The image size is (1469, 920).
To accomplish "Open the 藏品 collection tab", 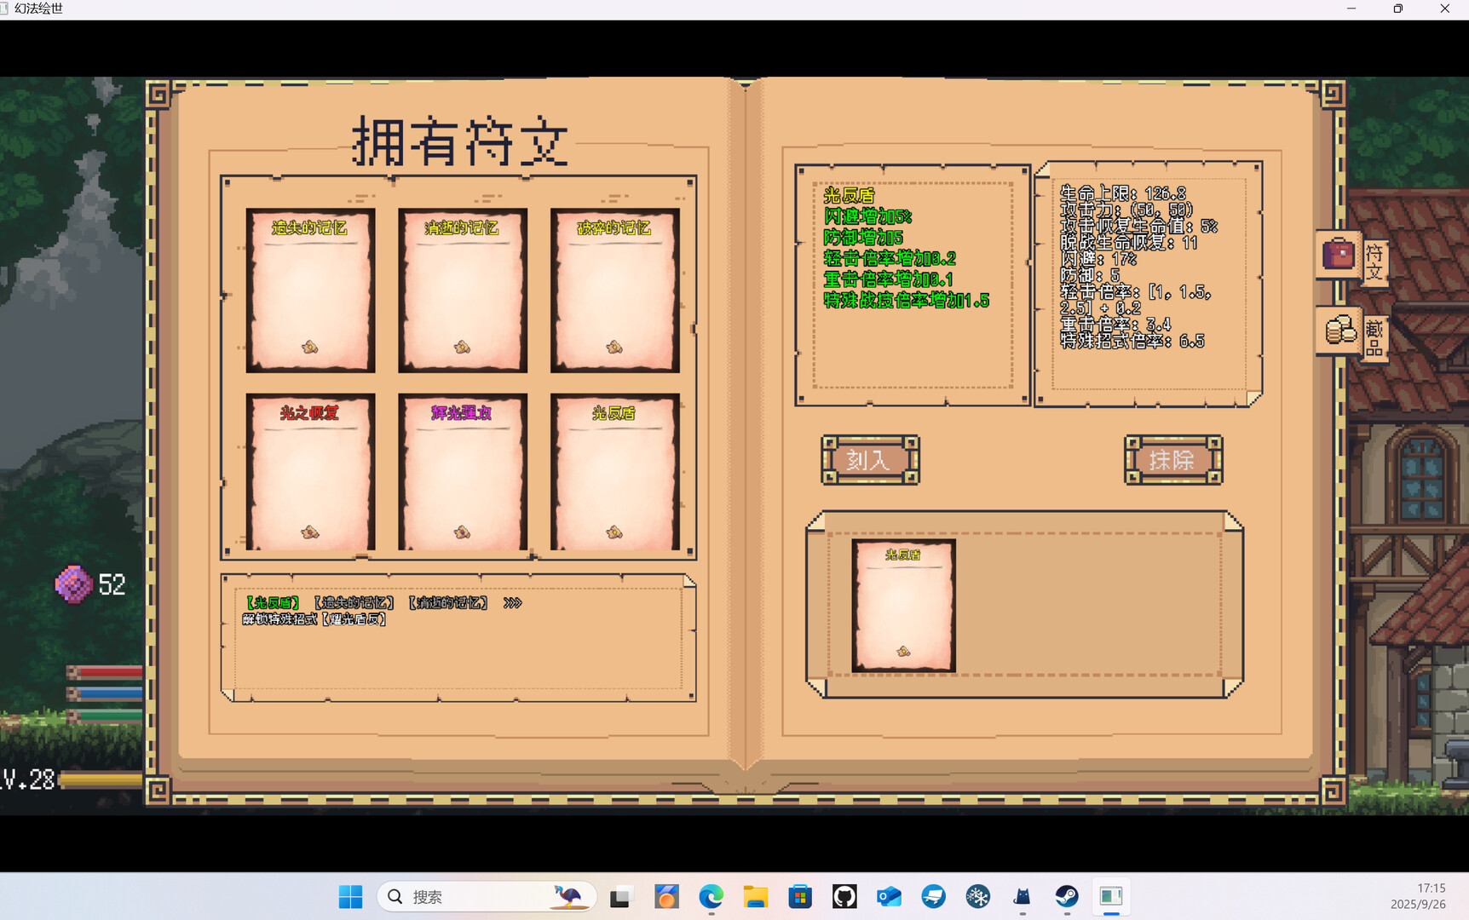I will (x=1352, y=333).
